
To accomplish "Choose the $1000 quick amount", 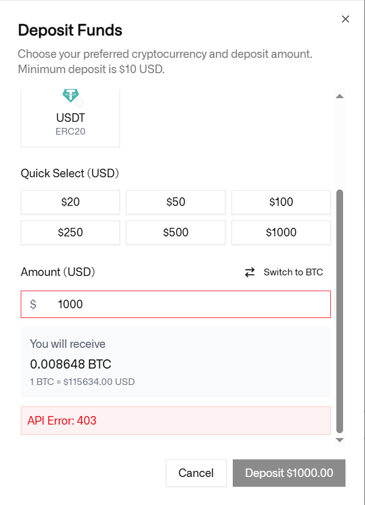I will tap(281, 232).
